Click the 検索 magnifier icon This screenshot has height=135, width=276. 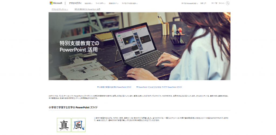point(205,3)
